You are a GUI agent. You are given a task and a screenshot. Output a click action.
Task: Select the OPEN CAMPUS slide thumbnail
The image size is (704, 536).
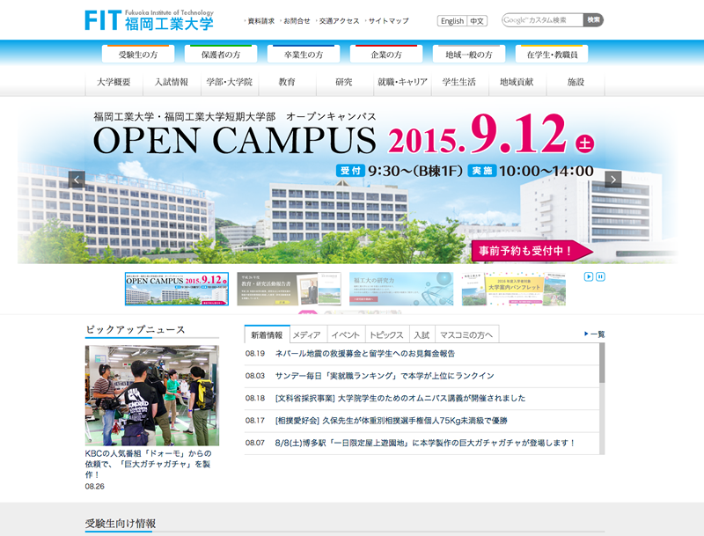click(x=177, y=289)
